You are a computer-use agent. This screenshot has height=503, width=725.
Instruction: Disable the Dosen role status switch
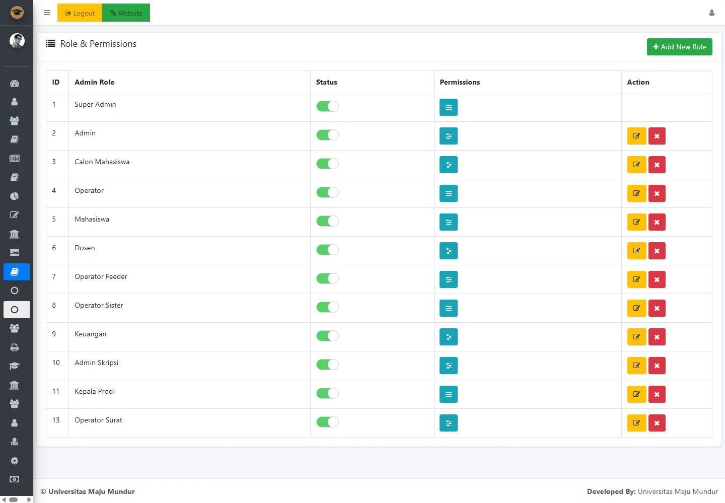[x=327, y=250]
